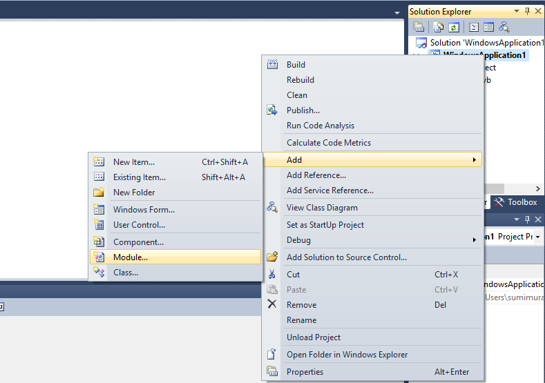The image size is (545, 383).
Task: Select Build from the context menu
Action: (x=372, y=65)
